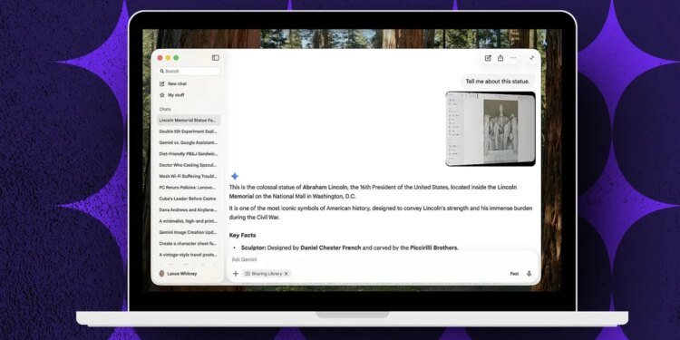Click the collapse window arrows icon

[x=531, y=58]
